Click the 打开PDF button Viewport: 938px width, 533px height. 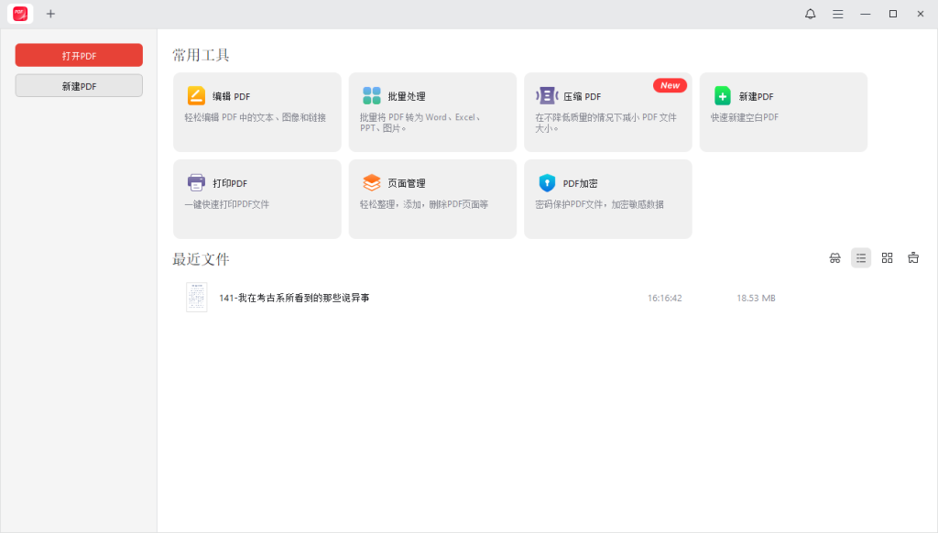pos(78,55)
